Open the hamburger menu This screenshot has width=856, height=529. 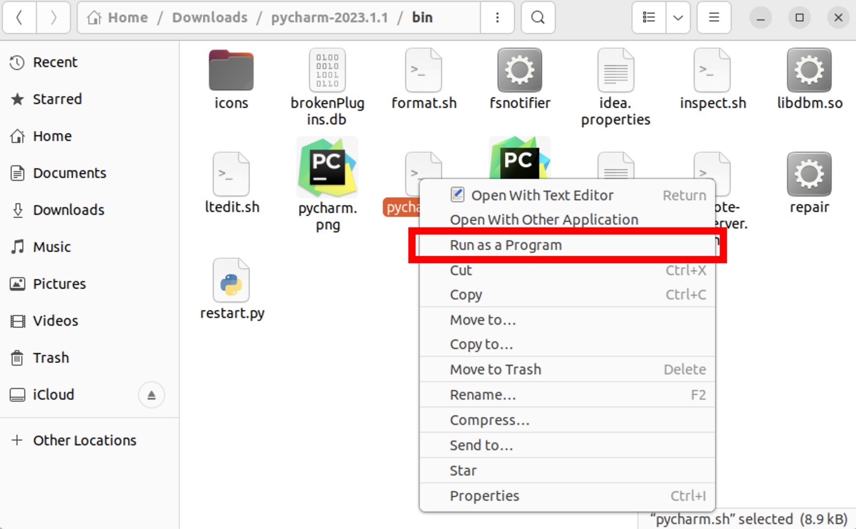[713, 18]
